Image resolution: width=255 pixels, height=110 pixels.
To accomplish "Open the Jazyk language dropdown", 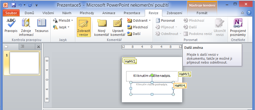I will (x=61, y=27).
